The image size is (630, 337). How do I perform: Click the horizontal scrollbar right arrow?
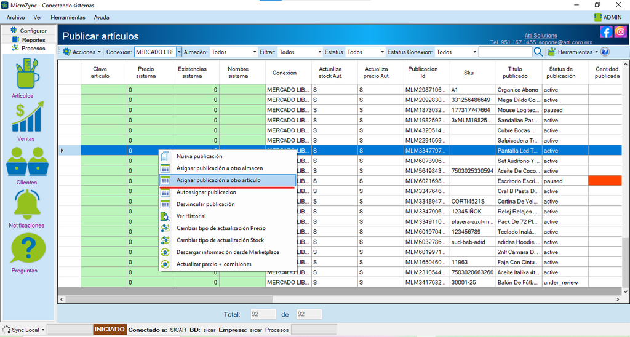[x=618, y=299]
